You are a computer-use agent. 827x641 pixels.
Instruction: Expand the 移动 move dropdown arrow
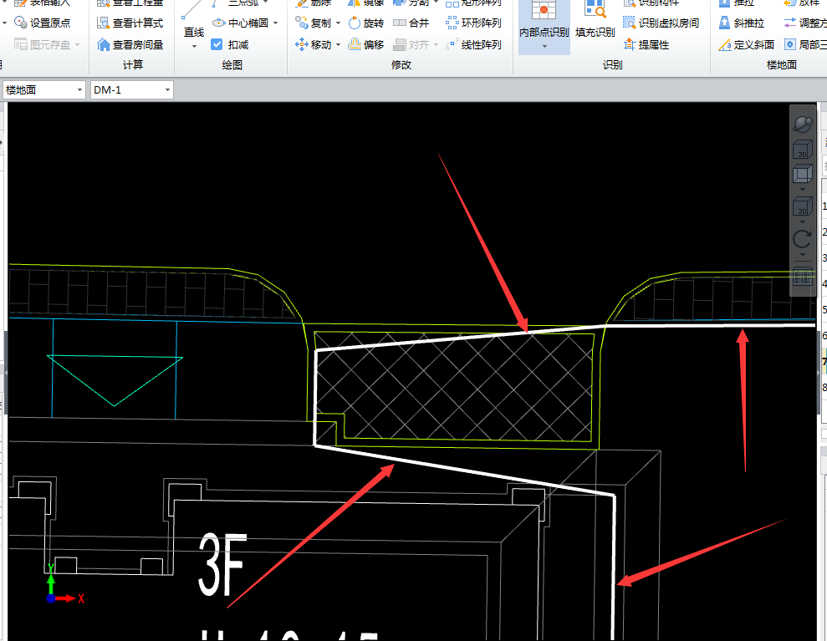(338, 45)
